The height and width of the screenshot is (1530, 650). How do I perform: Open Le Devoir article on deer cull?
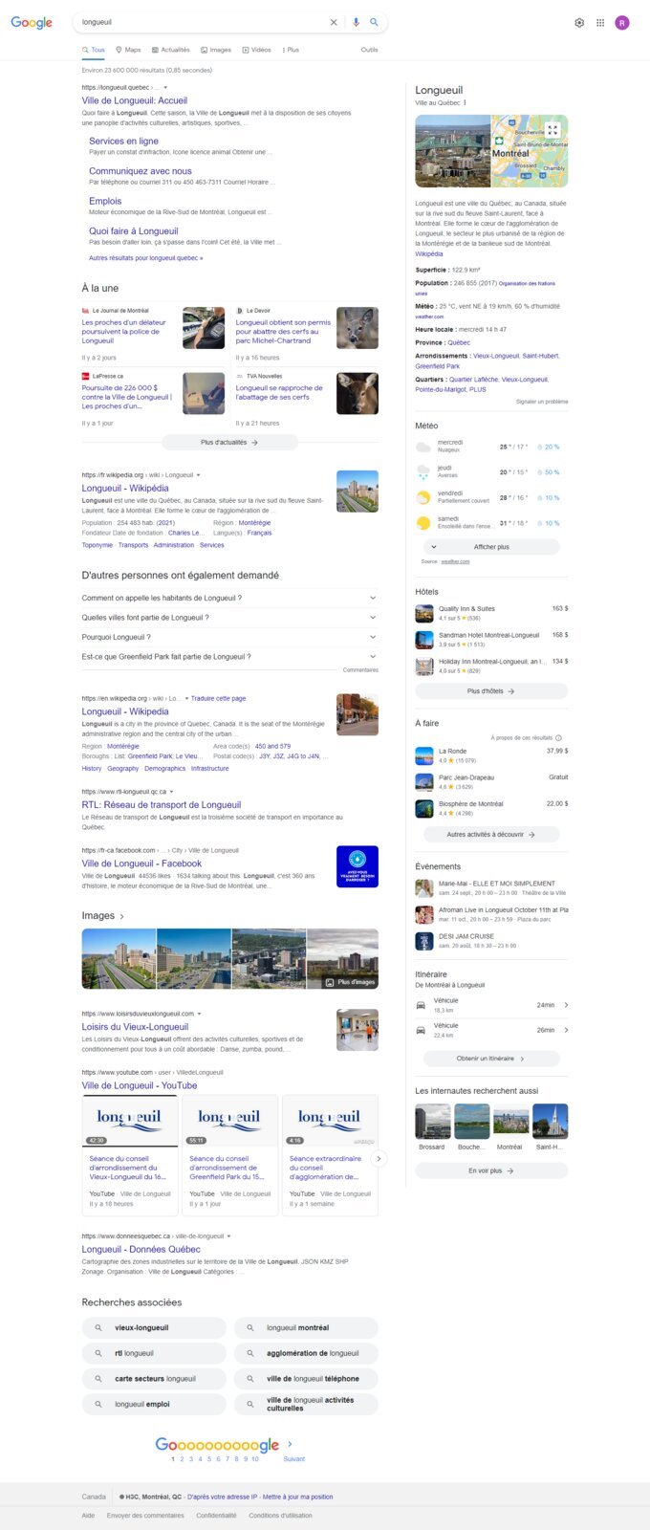pos(284,331)
